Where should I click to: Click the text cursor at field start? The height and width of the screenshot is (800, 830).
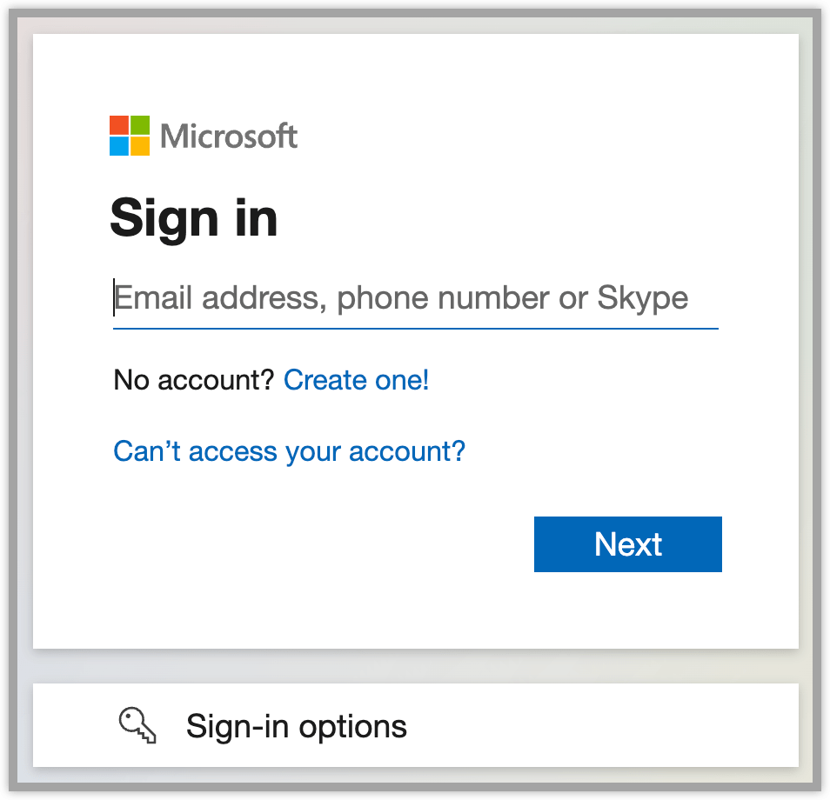pos(114,298)
